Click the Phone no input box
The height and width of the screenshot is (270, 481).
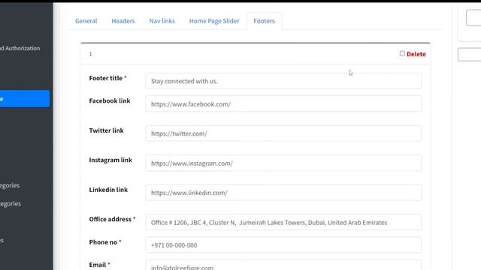coord(283,245)
